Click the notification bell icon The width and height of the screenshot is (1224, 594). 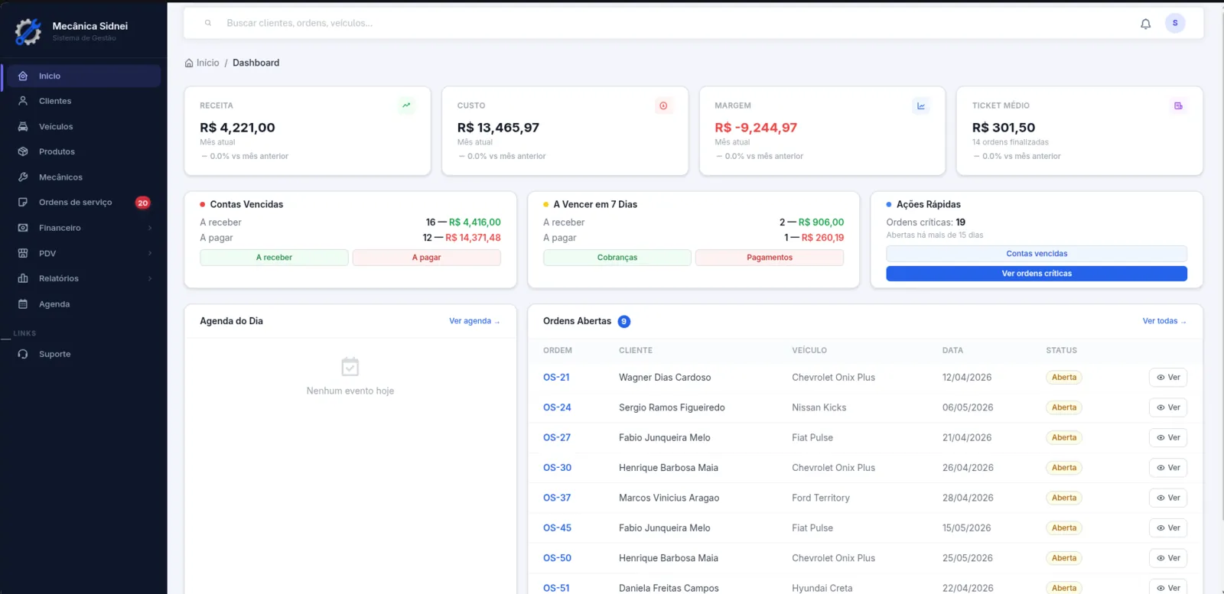[1145, 24]
